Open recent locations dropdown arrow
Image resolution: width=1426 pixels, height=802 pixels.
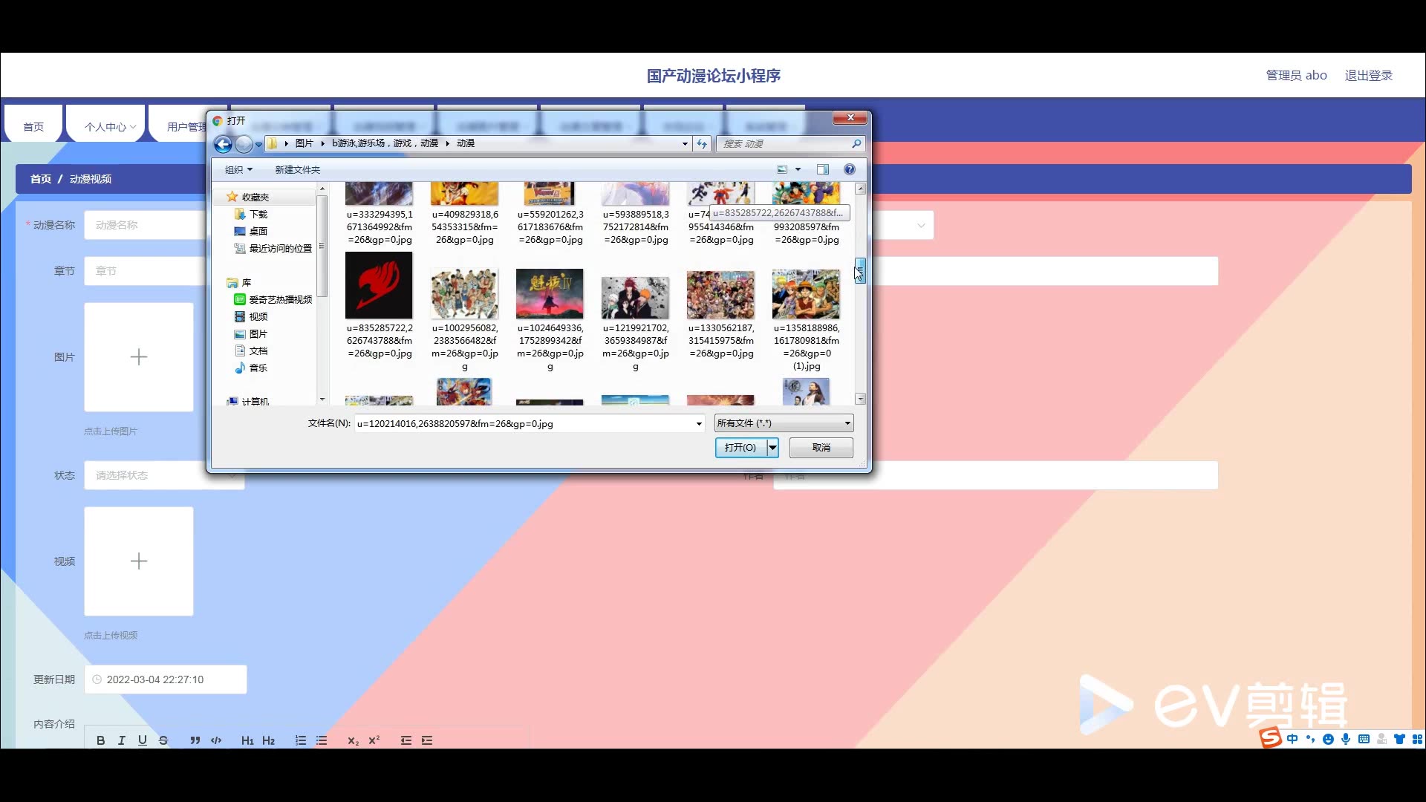(258, 145)
